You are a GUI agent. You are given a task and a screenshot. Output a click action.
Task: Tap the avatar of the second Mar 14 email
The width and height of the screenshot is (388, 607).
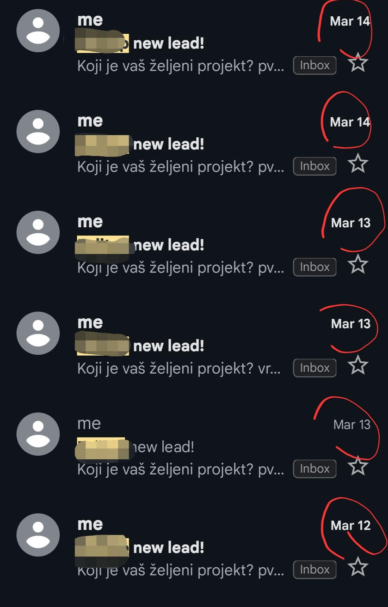point(38,131)
